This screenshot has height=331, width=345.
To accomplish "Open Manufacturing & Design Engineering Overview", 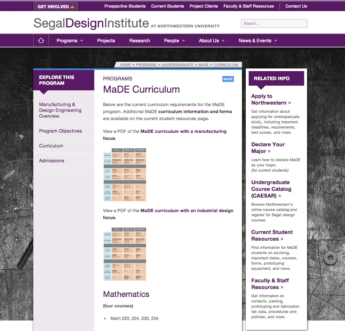I will pyautogui.click(x=60, y=110).
